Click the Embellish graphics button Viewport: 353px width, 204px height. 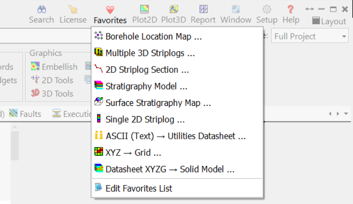click(54, 67)
